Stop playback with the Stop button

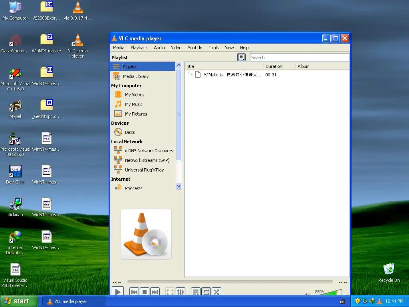(x=145, y=292)
